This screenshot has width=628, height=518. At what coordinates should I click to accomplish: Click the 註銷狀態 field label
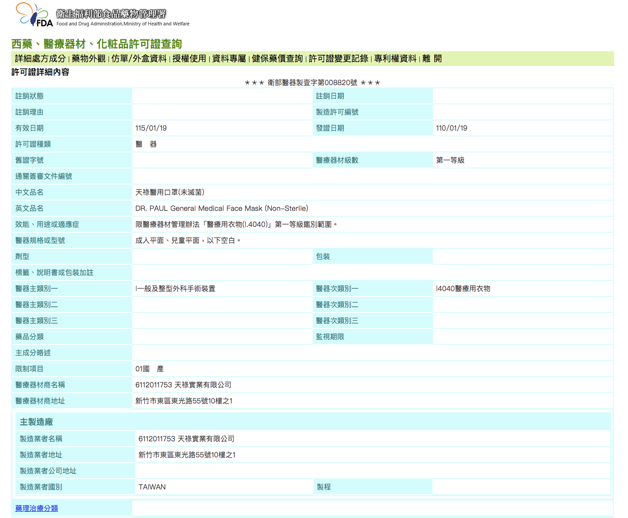click(x=29, y=96)
